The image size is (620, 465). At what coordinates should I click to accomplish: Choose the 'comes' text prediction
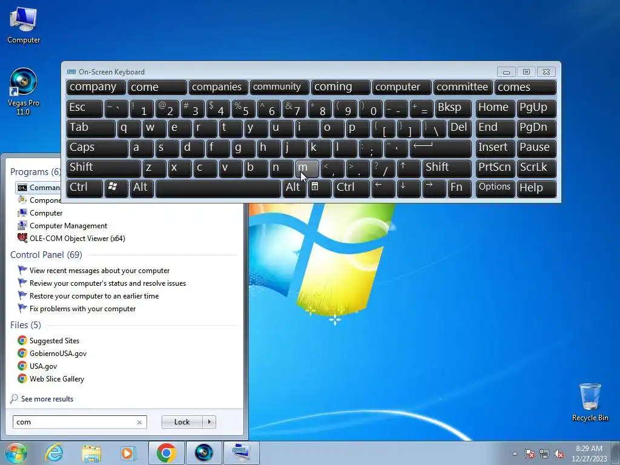pyautogui.click(x=526, y=87)
